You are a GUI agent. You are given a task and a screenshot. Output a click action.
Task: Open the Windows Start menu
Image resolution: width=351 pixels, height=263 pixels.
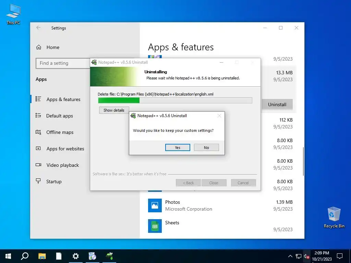click(x=8, y=256)
